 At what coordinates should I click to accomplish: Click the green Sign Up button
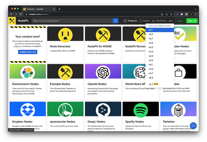point(192,21)
